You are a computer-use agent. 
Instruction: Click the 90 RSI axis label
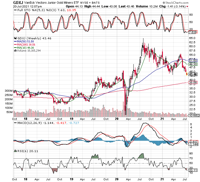pyautogui.click(x=191, y=154)
